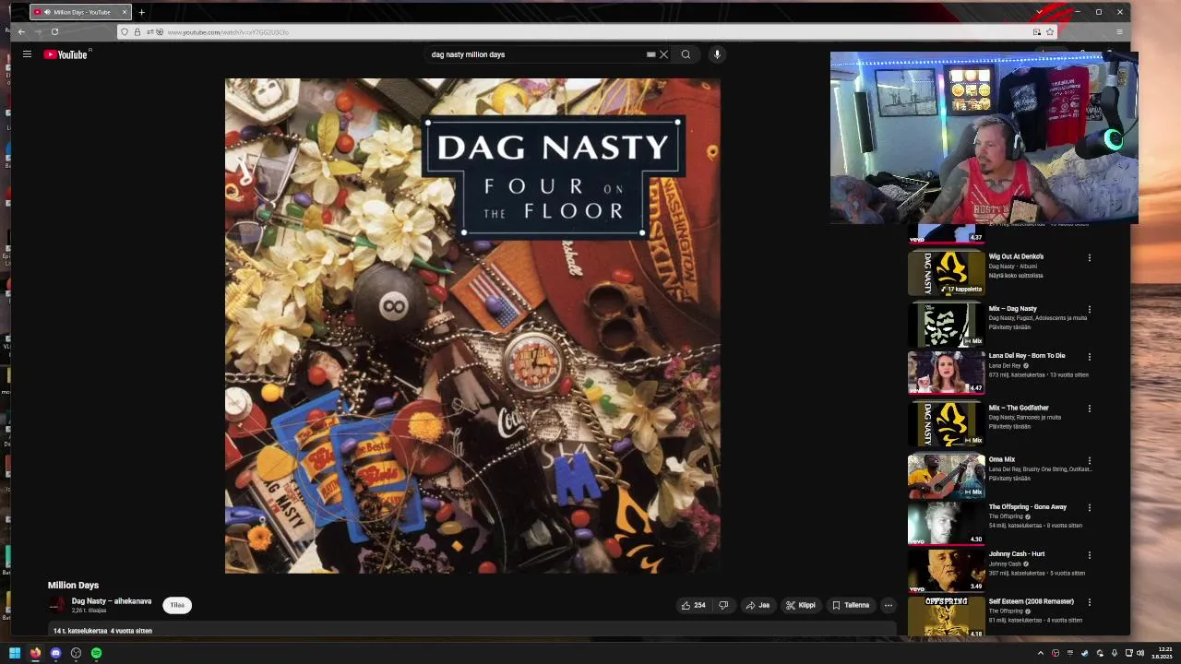Like the Million Days video
The height and width of the screenshot is (664, 1181).
[693, 605]
